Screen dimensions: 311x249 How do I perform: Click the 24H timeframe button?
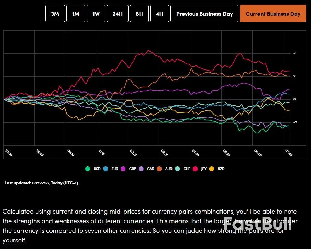pyautogui.click(x=118, y=13)
